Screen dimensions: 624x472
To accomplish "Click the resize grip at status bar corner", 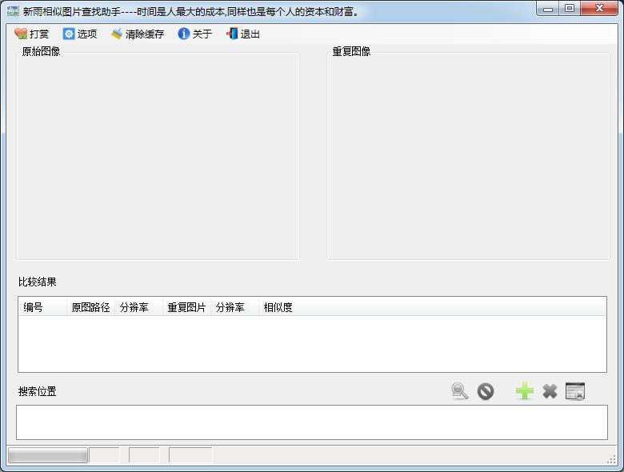I will tap(612, 460).
